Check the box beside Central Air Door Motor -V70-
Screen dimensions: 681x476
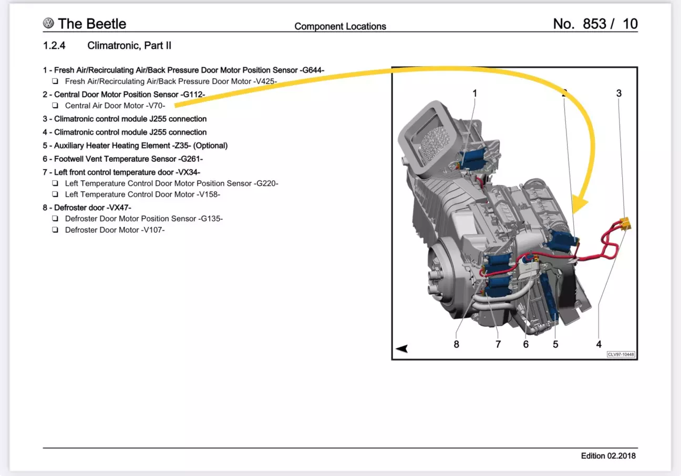pos(55,106)
